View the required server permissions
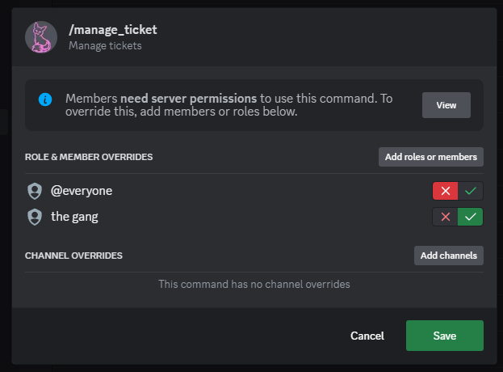 click(446, 105)
